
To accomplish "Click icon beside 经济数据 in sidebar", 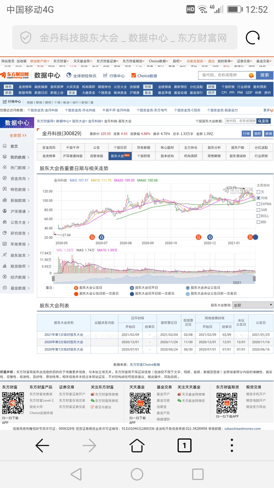I will click(x=5, y=277).
